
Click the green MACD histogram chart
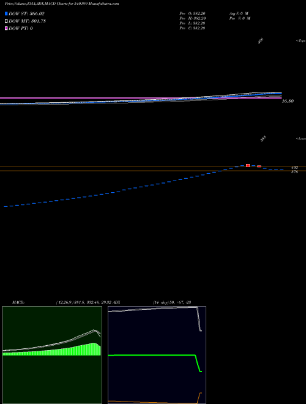pyautogui.click(x=52, y=355)
